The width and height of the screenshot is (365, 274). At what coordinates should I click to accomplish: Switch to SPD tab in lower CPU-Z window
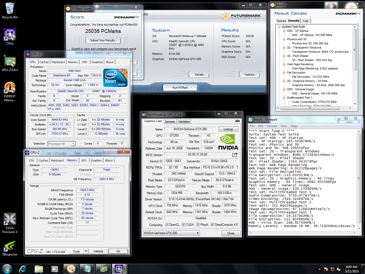[84, 160]
